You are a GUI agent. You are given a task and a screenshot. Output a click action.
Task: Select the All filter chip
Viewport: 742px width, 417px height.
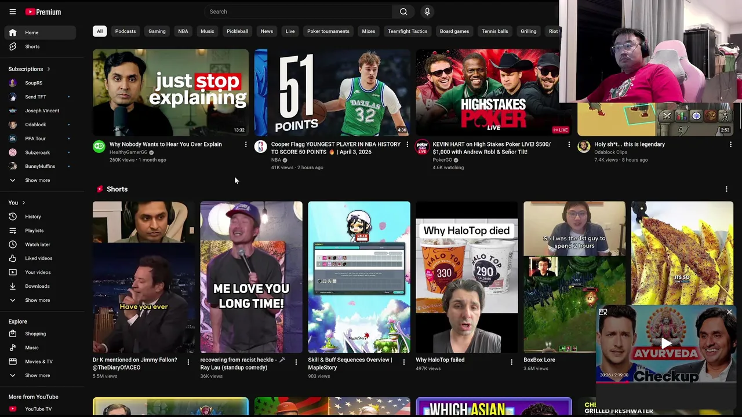(x=100, y=31)
